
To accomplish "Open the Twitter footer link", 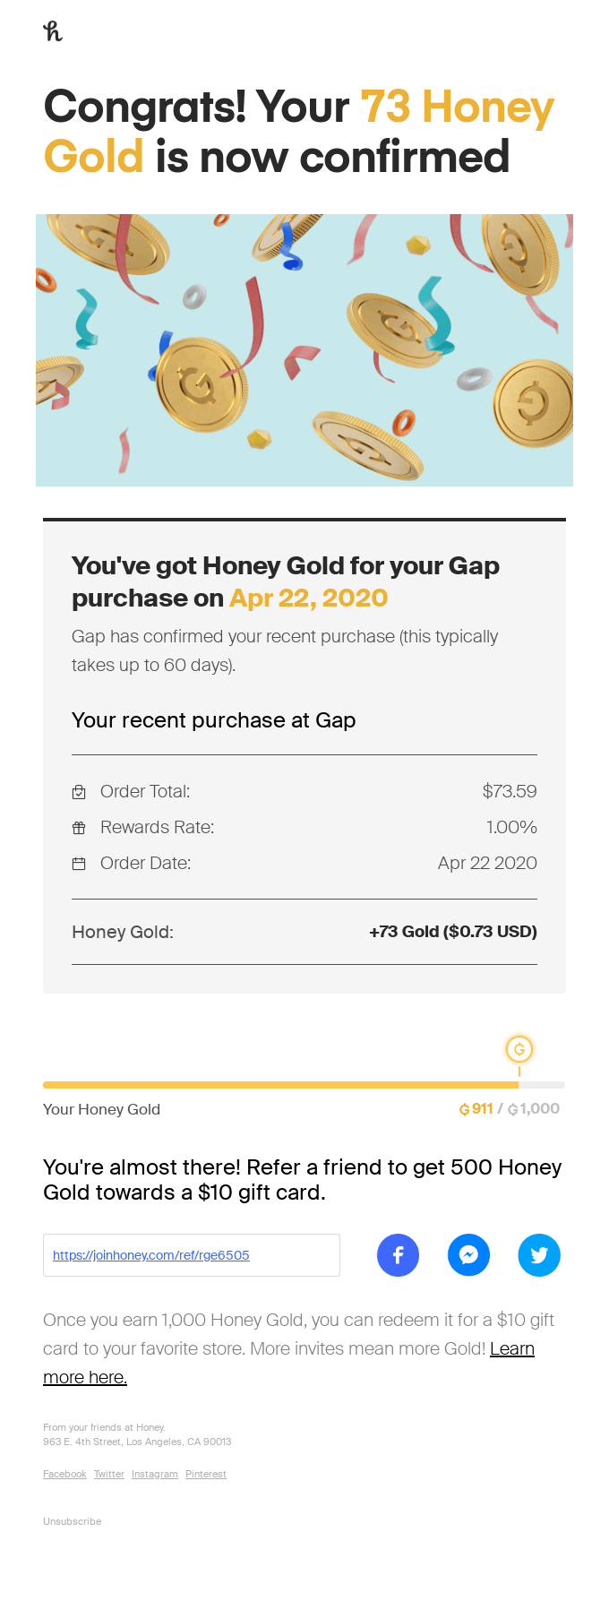I will [108, 1474].
